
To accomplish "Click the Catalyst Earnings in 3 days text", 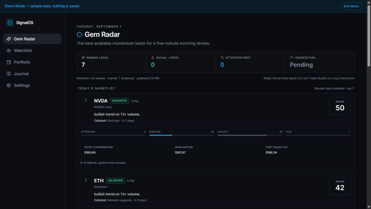I will 114,121.
